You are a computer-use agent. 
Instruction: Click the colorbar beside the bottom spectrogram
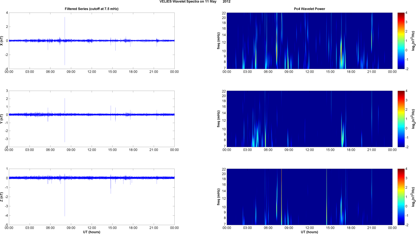401,197
